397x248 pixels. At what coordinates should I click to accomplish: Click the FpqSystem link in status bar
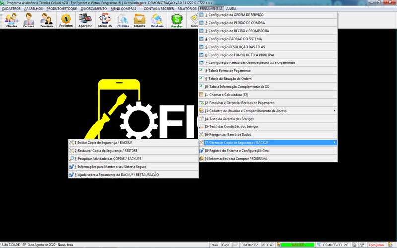coord(376,245)
